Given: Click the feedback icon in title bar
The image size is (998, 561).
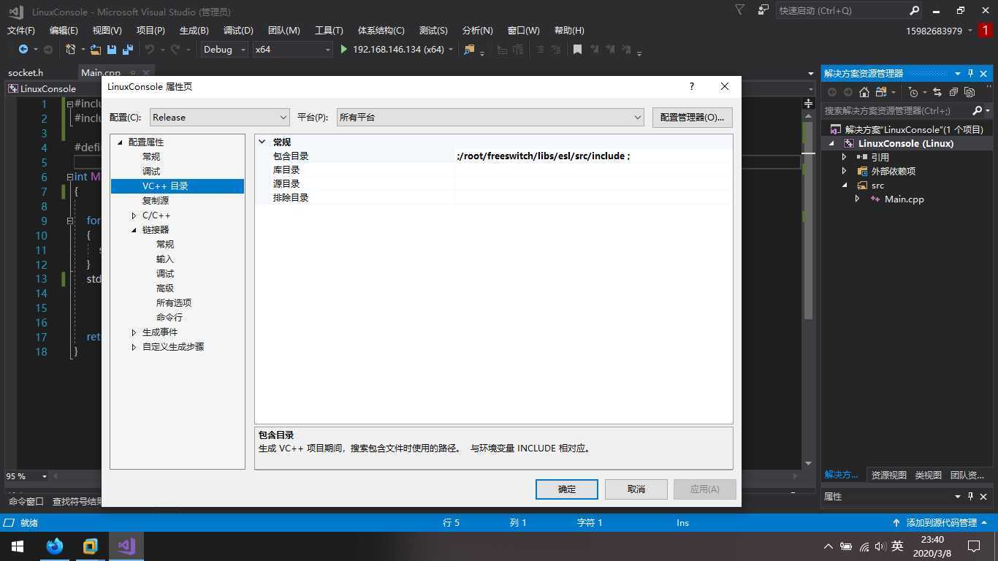Looking at the screenshot, I should [x=763, y=10].
